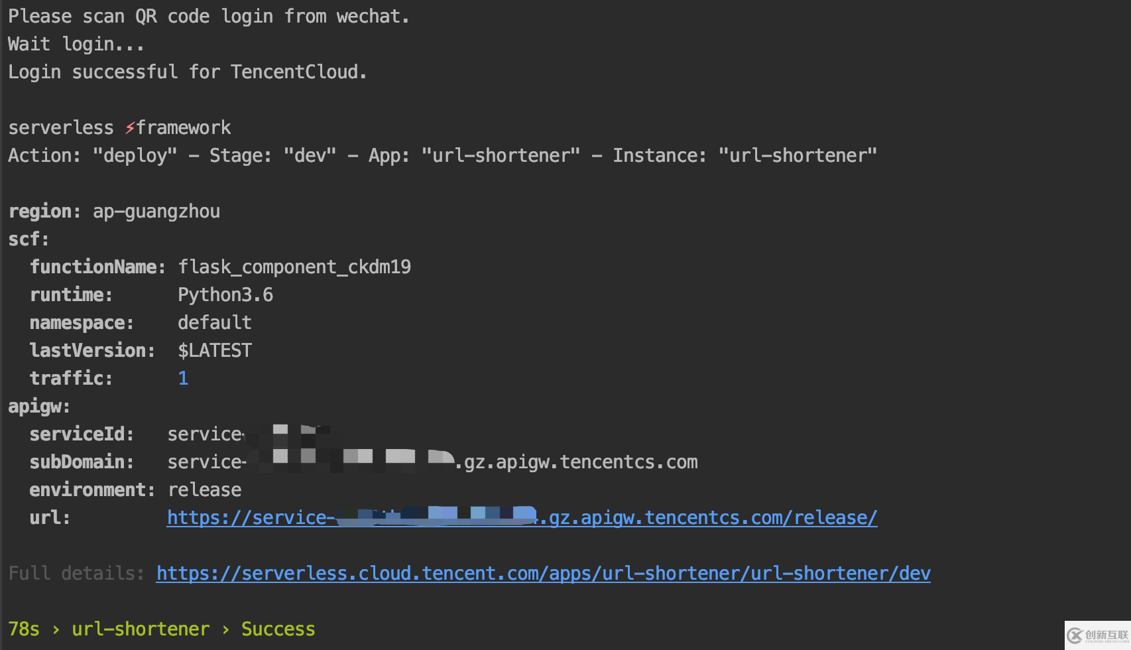The image size is (1131, 650).
Task: Click the blue traffic value 1
Action: click(183, 378)
